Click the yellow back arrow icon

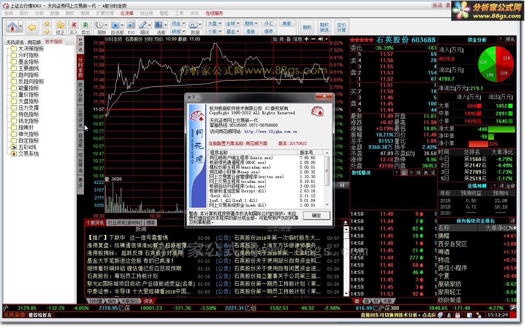click(32, 27)
